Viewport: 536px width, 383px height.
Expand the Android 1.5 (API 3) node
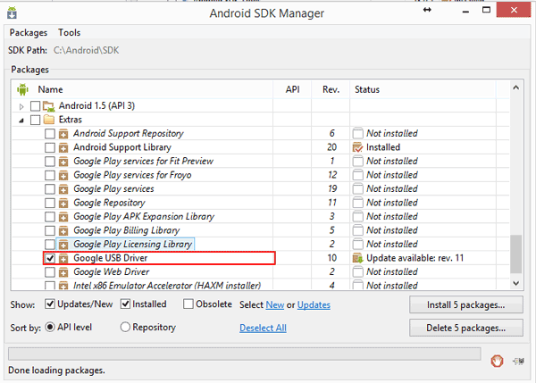point(21,106)
